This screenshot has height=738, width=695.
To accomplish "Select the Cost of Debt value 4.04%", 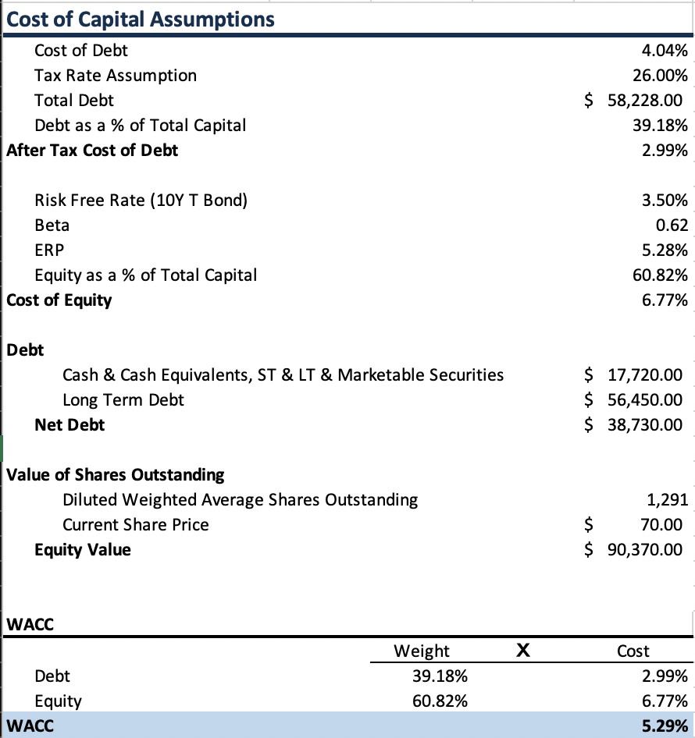I will tap(664, 51).
